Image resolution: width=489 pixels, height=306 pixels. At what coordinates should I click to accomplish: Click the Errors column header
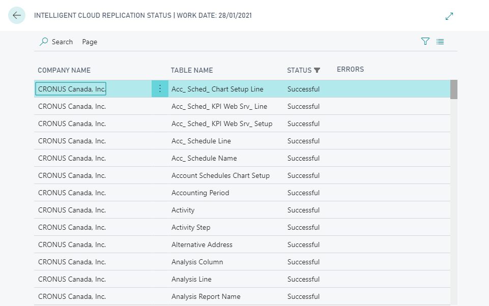[350, 69]
